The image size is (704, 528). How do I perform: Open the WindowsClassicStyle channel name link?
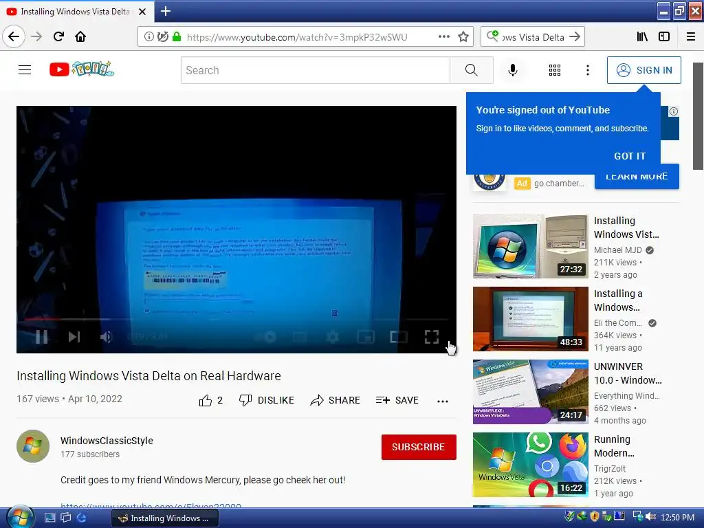click(107, 441)
